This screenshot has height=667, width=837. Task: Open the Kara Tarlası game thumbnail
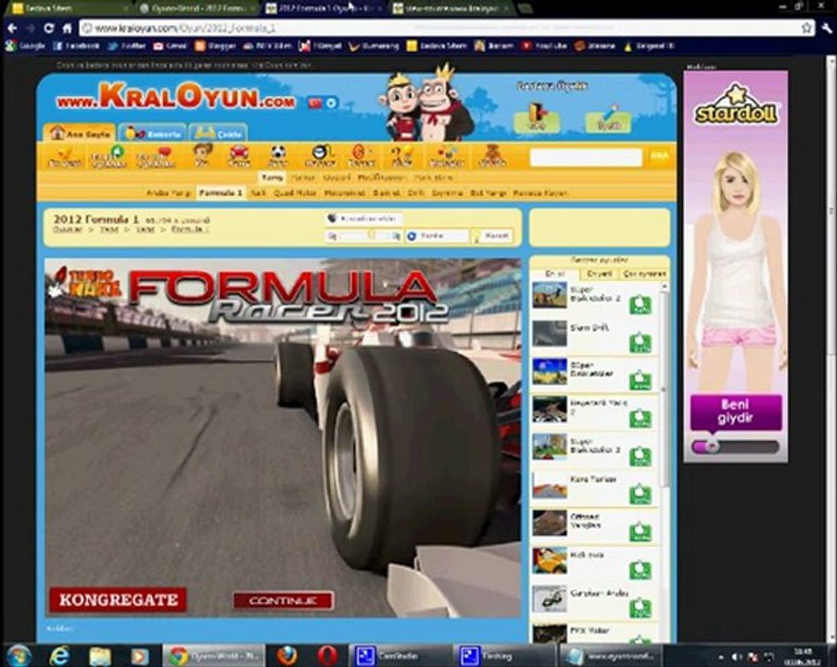(550, 485)
